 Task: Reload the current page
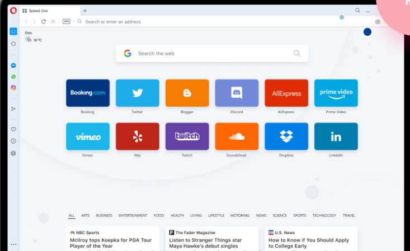(44, 22)
